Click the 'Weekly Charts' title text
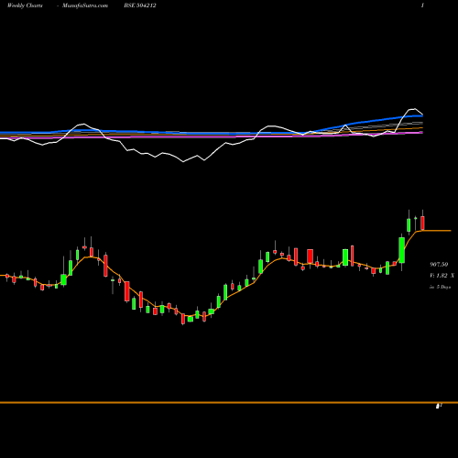The height and width of the screenshot is (458, 458). (x=25, y=5)
